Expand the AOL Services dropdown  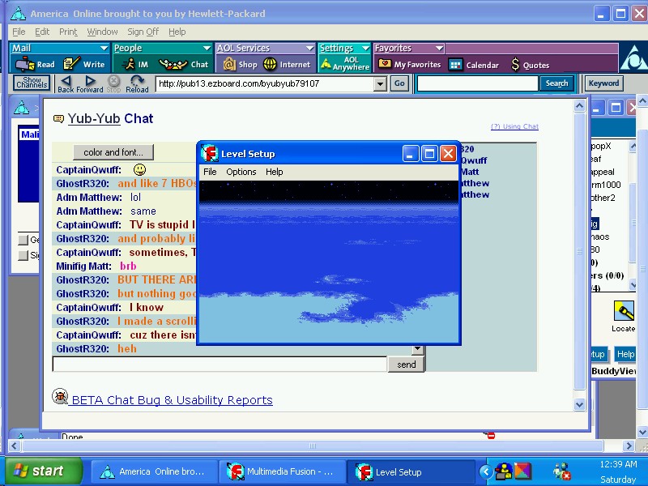309,49
